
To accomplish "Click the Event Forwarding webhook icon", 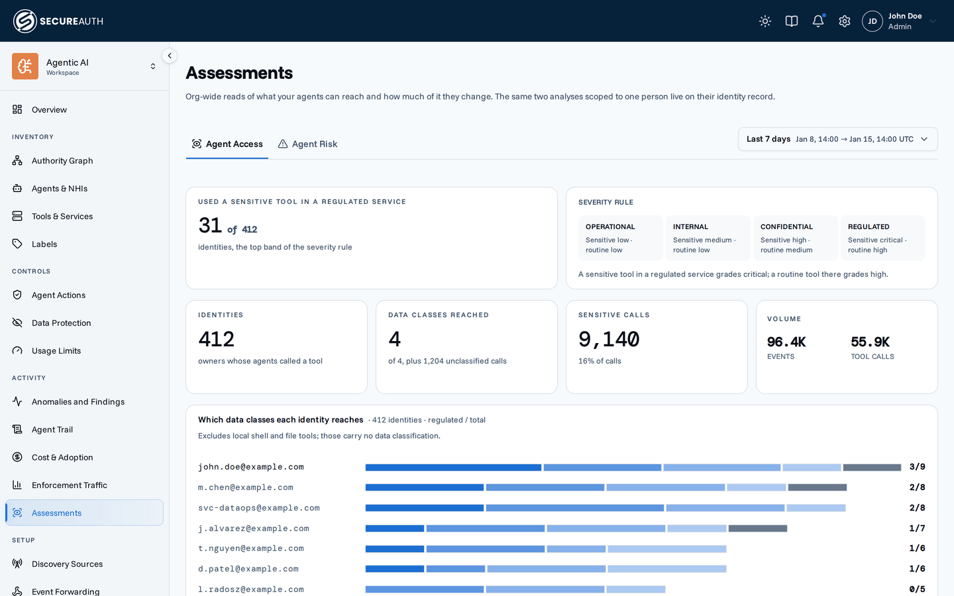I will tap(17, 591).
